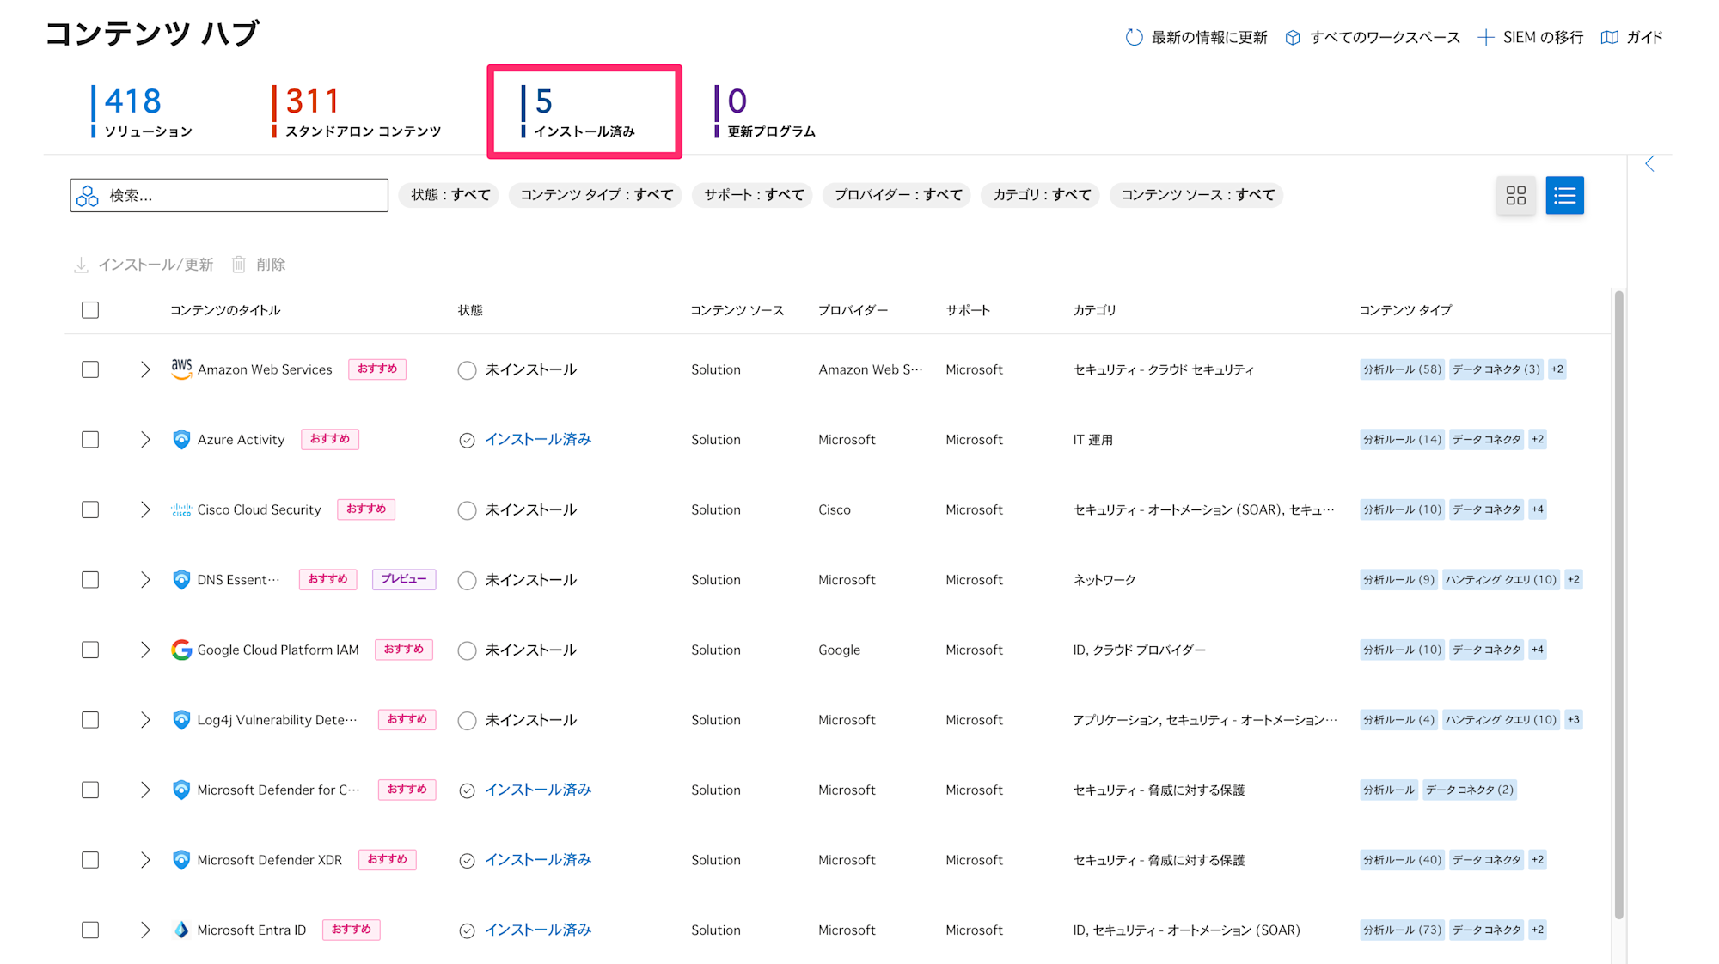
Task: Select the 0 更新プログラム tab
Action: click(x=765, y=112)
